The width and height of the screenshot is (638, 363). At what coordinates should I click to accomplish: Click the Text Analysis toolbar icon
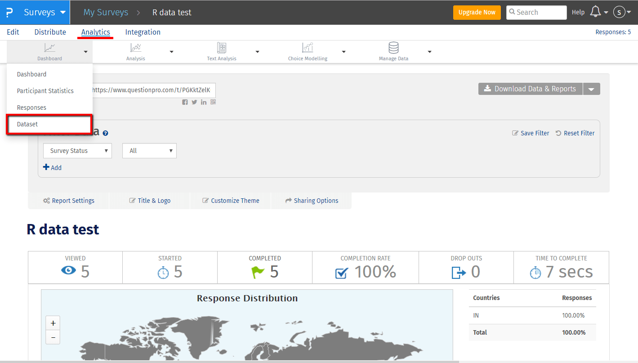pyautogui.click(x=221, y=48)
